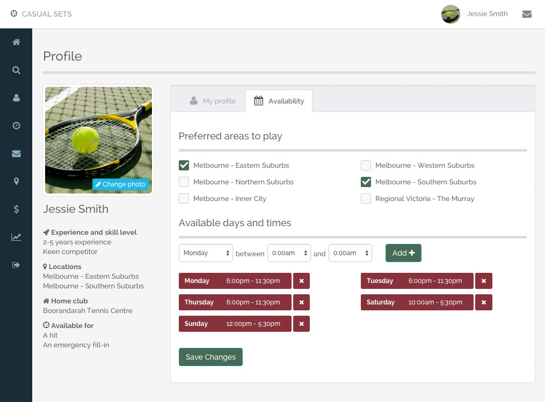Viewport: 545px width, 402px height.
Task: Open the start time dropdown showing 0:00am
Action: click(289, 253)
